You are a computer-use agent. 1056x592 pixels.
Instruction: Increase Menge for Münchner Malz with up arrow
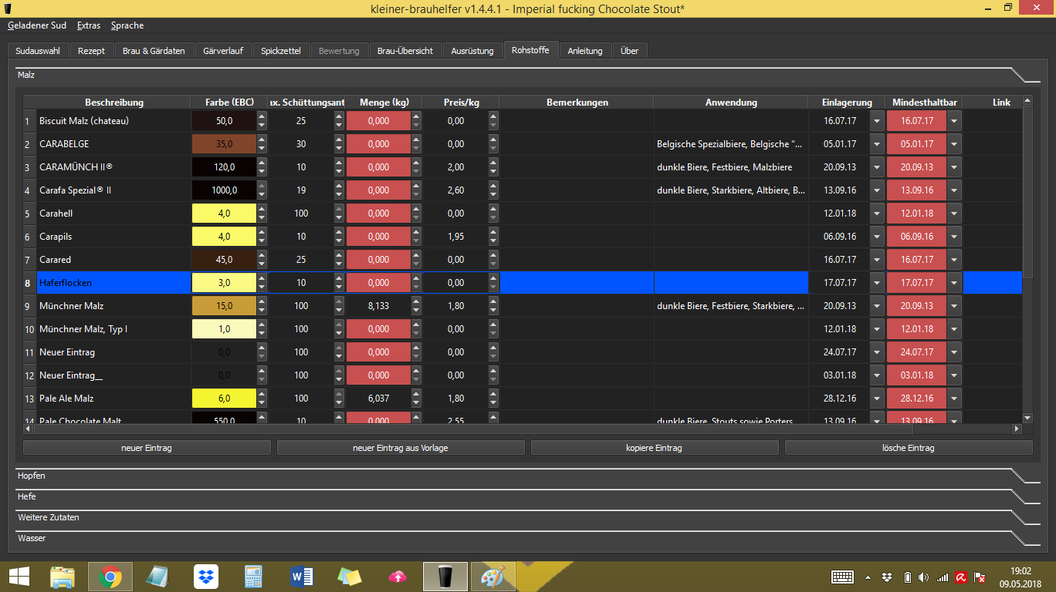[x=416, y=302]
